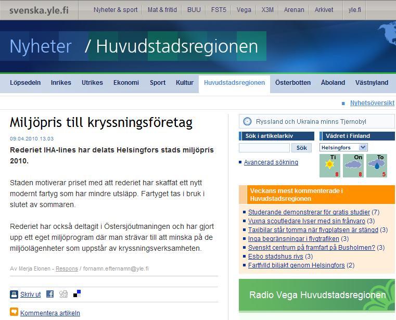Go to the svenska.yle.fi home logo

click(x=34, y=10)
